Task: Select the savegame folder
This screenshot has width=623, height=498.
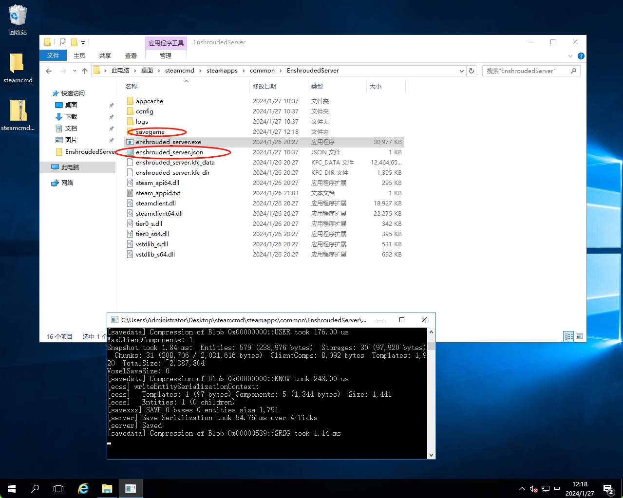Action: click(x=150, y=132)
